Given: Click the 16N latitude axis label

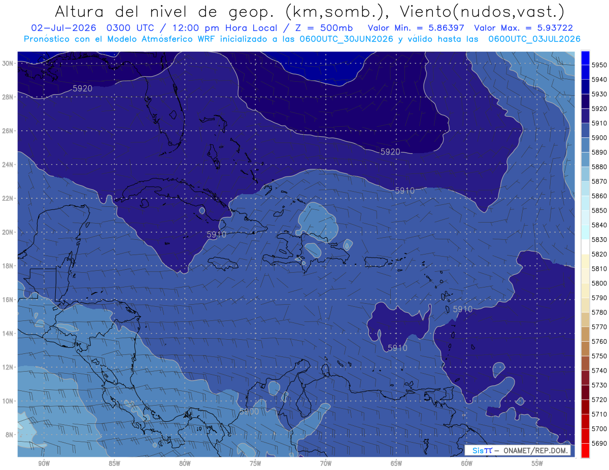Looking at the screenshot, I should click(x=8, y=300).
